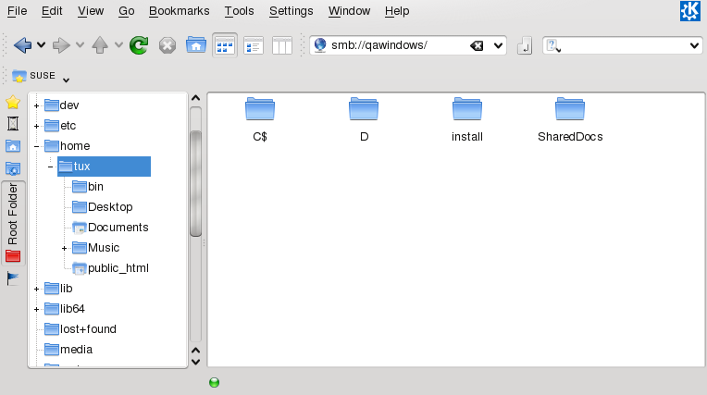Expand the Music folder in tree
Viewport: 707px width, 395px height.
[65, 248]
